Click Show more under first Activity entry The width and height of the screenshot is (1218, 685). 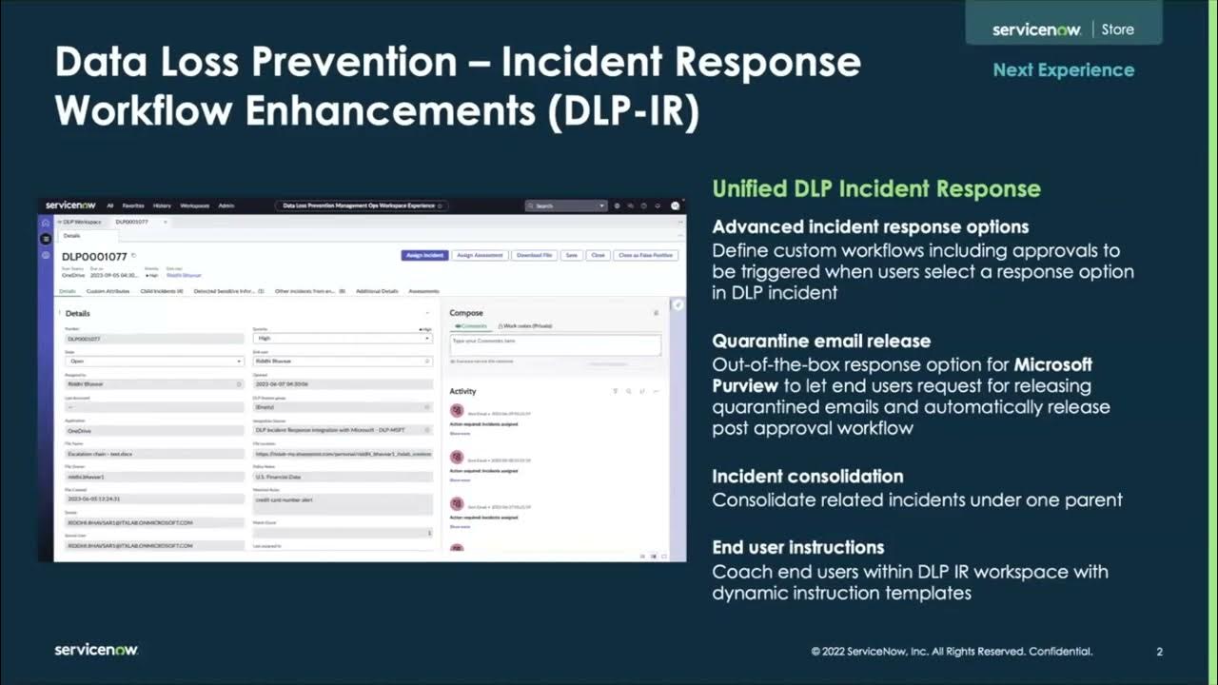click(x=460, y=433)
